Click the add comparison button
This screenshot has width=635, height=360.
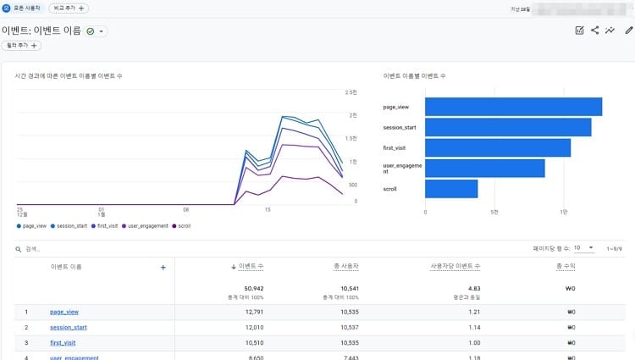point(69,8)
